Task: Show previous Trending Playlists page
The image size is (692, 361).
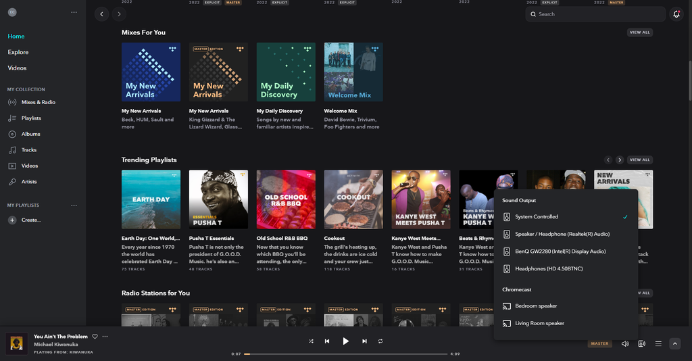Action: coord(608,160)
